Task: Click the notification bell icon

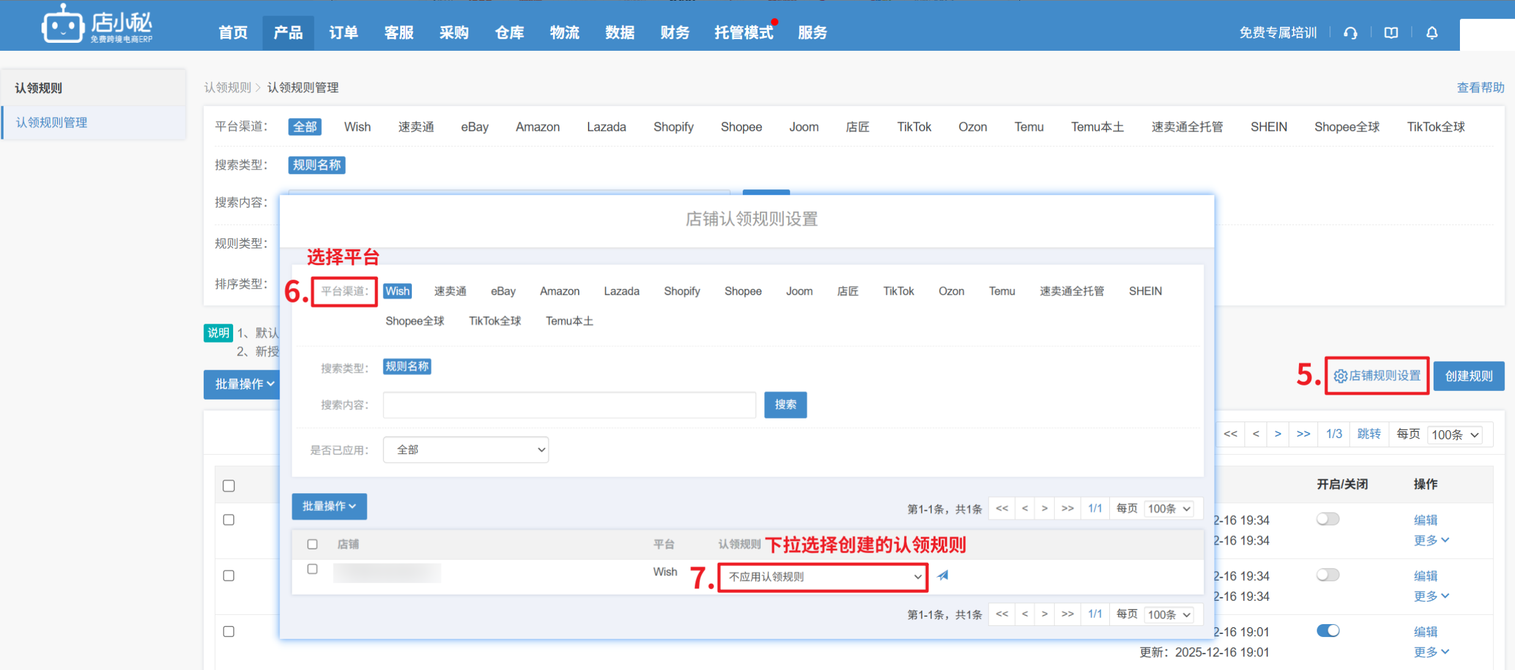Action: (1432, 33)
